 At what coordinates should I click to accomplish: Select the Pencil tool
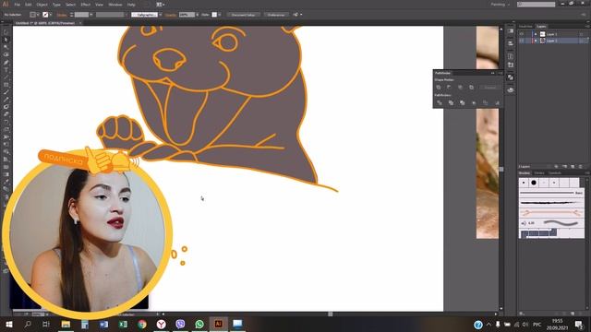[6, 101]
